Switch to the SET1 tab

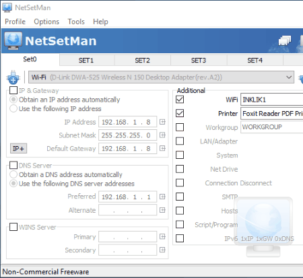[x=87, y=61]
